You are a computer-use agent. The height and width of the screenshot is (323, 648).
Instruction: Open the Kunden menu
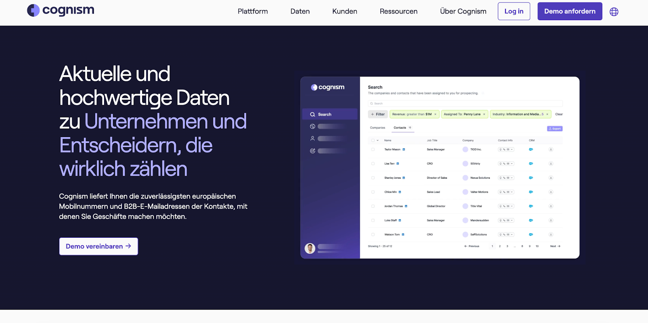coord(345,11)
